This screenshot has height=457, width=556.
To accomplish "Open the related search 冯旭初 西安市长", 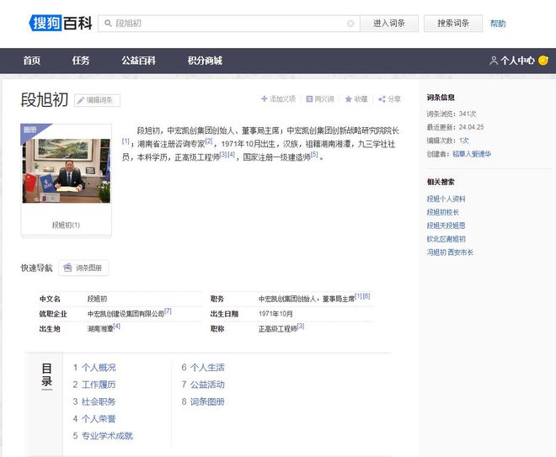I will tap(450, 252).
